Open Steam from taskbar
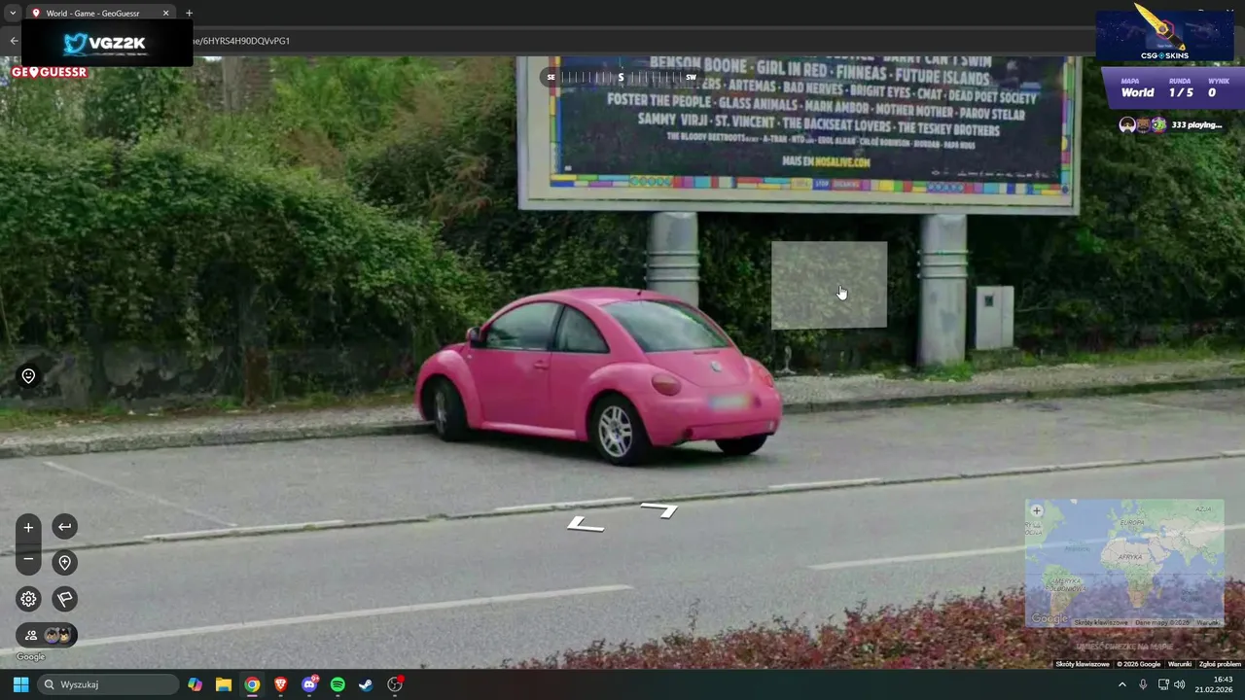This screenshot has height=700, width=1245. (x=366, y=684)
